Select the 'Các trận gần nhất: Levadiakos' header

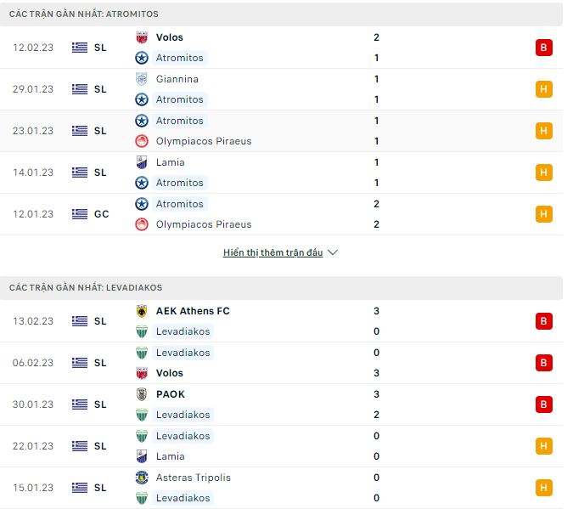(86, 288)
